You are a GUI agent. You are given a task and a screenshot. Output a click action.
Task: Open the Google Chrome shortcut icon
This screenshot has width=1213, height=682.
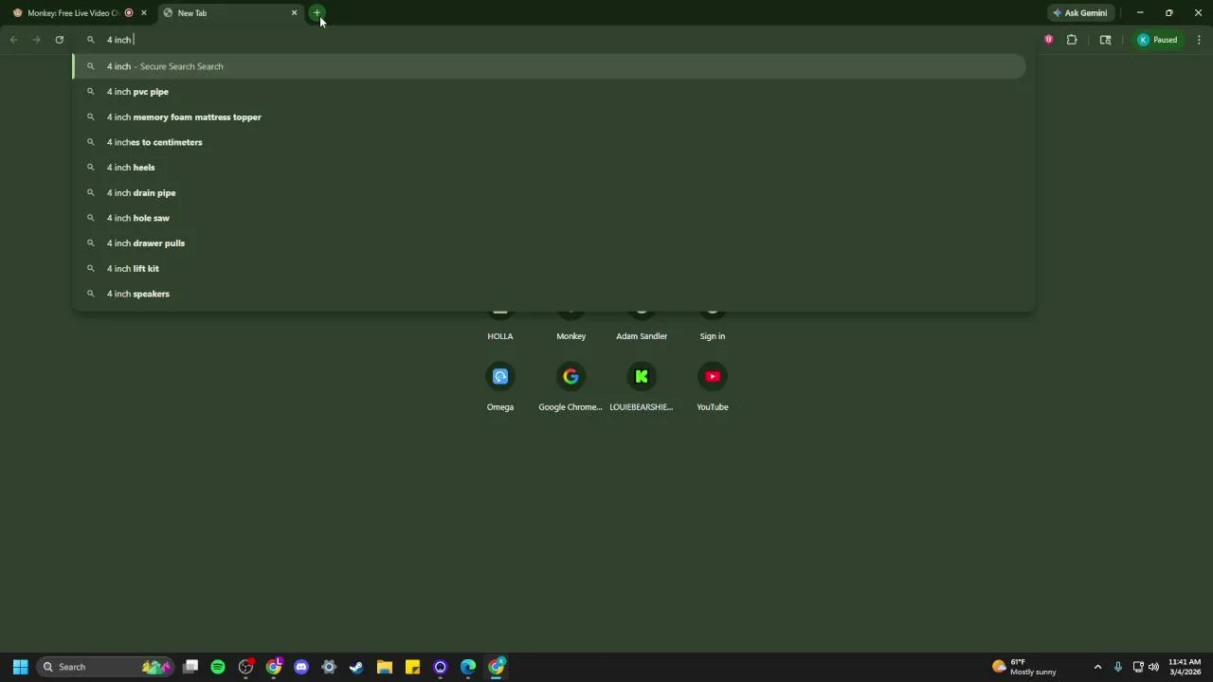coord(570,377)
